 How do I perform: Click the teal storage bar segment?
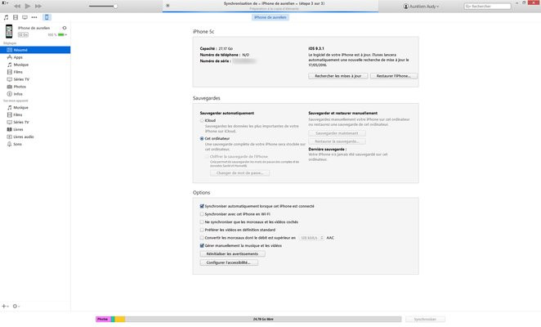tap(113, 320)
